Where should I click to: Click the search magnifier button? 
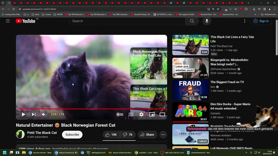(192, 21)
